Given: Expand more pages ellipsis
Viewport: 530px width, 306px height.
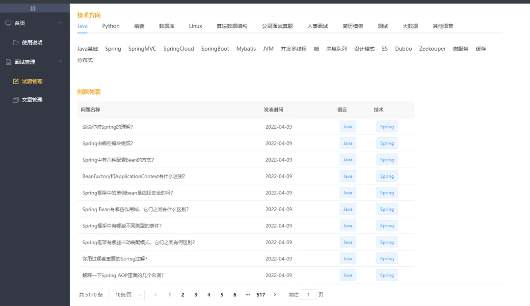Looking at the screenshot, I should tap(248, 295).
